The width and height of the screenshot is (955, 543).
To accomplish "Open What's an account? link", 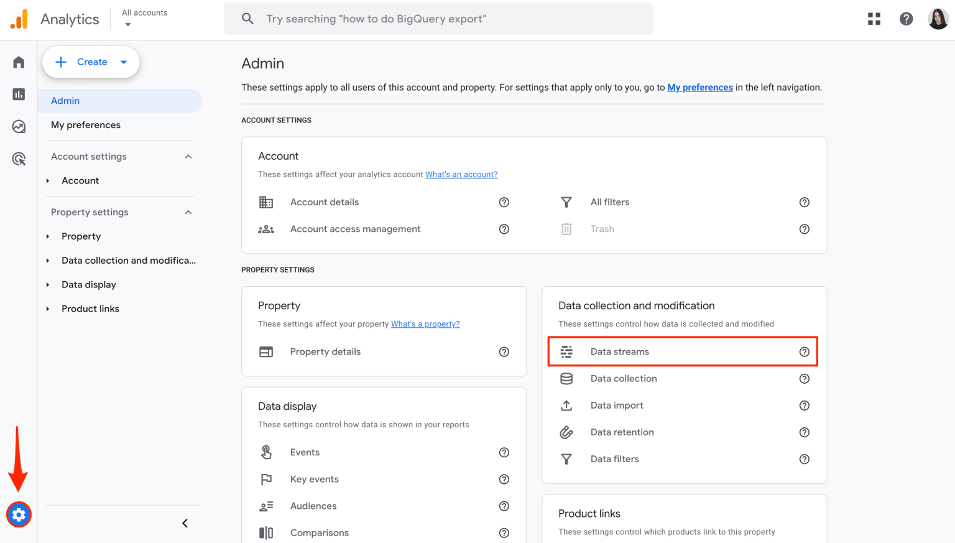I will point(461,175).
